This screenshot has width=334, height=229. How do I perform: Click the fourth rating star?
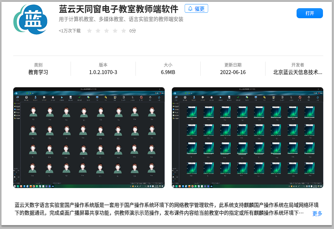(x=115, y=31)
